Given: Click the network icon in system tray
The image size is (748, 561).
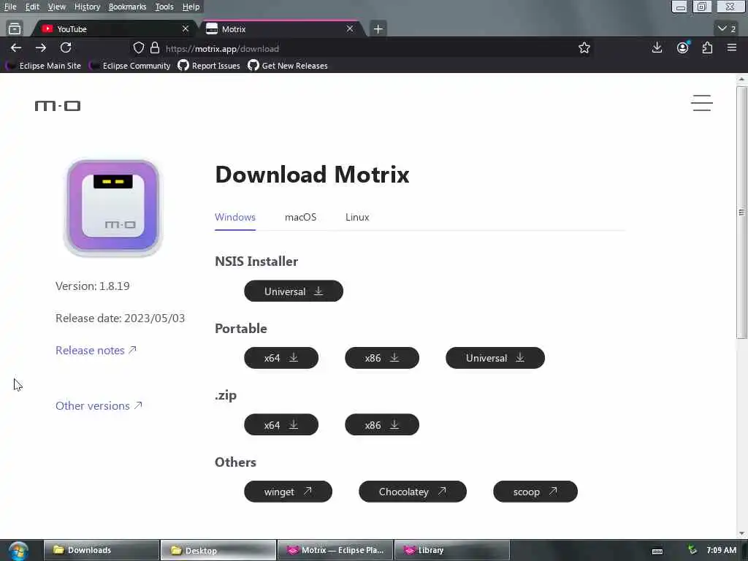Looking at the screenshot, I should [x=692, y=550].
